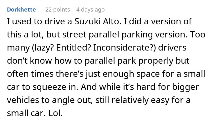Click the word Inconsiderate?) in the comment

click(125, 48)
